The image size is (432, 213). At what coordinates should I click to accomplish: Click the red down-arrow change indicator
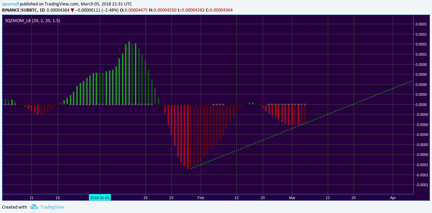tap(72, 10)
